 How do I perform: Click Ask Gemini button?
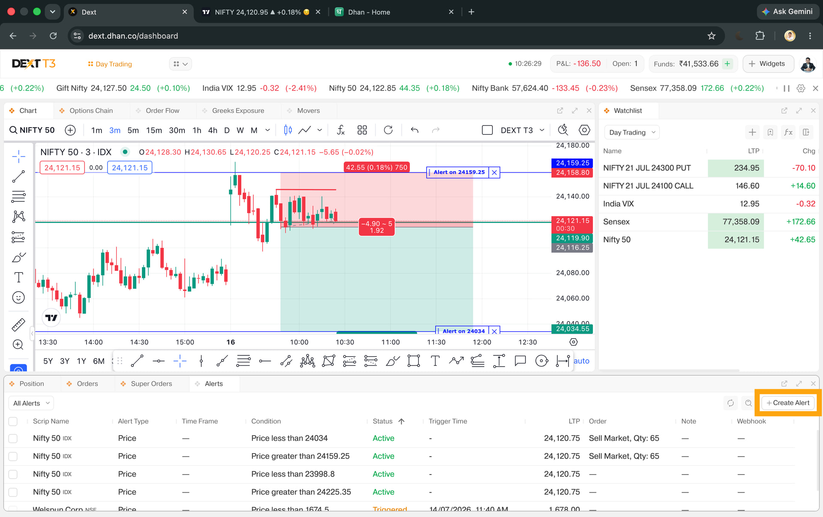pos(788,12)
